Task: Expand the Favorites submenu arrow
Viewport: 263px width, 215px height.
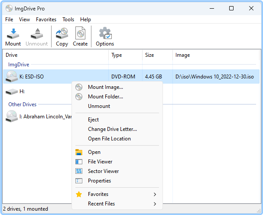Action: 155,194
